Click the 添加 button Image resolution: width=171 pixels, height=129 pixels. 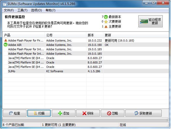point(63,113)
